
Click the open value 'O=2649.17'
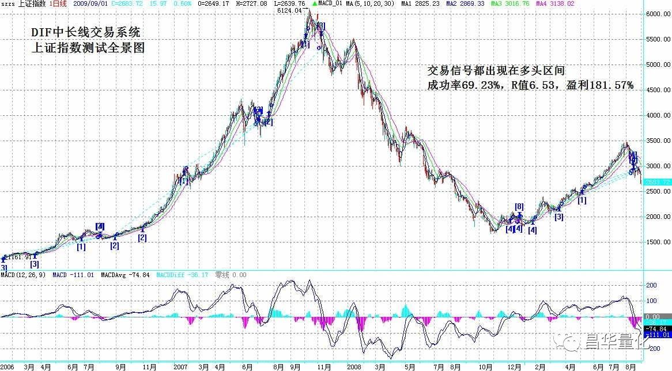pyautogui.click(x=214, y=3)
